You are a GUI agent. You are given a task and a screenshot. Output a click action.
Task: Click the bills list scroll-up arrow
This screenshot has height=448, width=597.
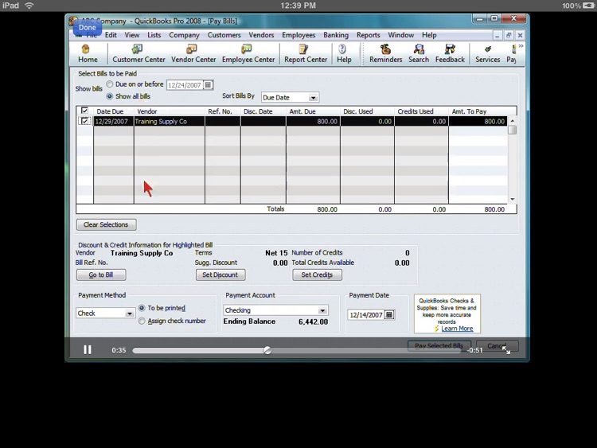513,121
